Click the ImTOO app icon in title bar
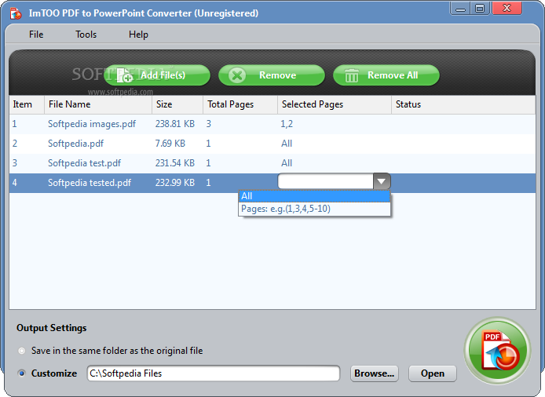Screen dimensions: 545x397 tap(16, 13)
